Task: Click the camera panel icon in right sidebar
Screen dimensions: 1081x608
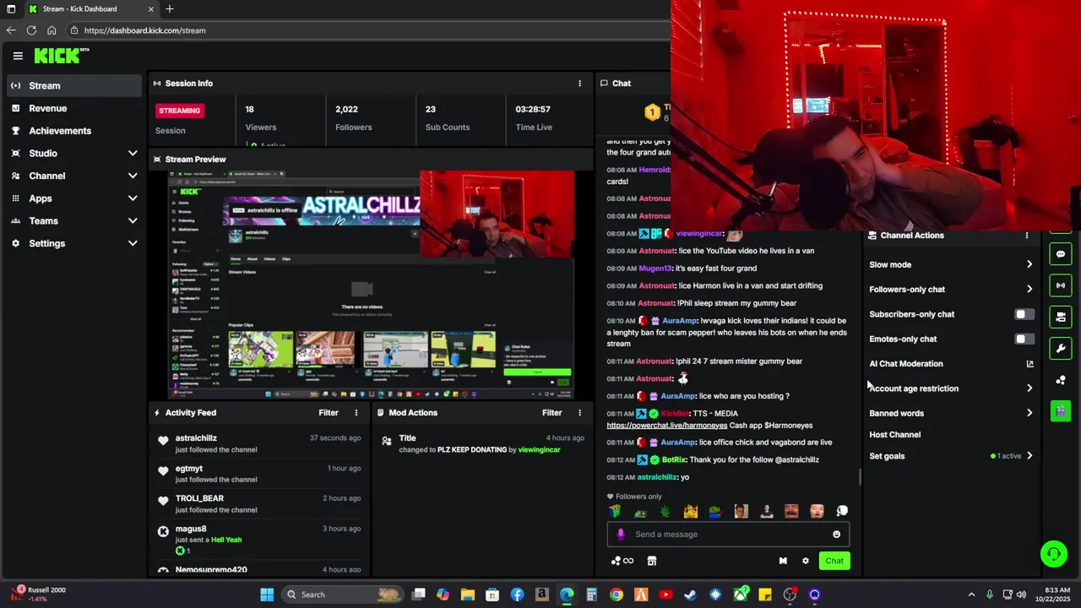Action: pyautogui.click(x=1061, y=317)
